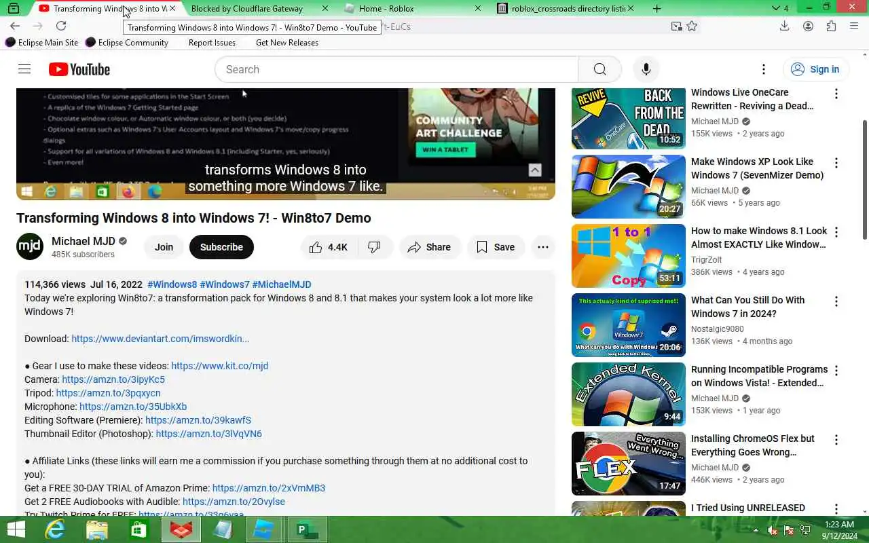
Task: Open options for Make Windows XP video
Action: tap(836, 163)
